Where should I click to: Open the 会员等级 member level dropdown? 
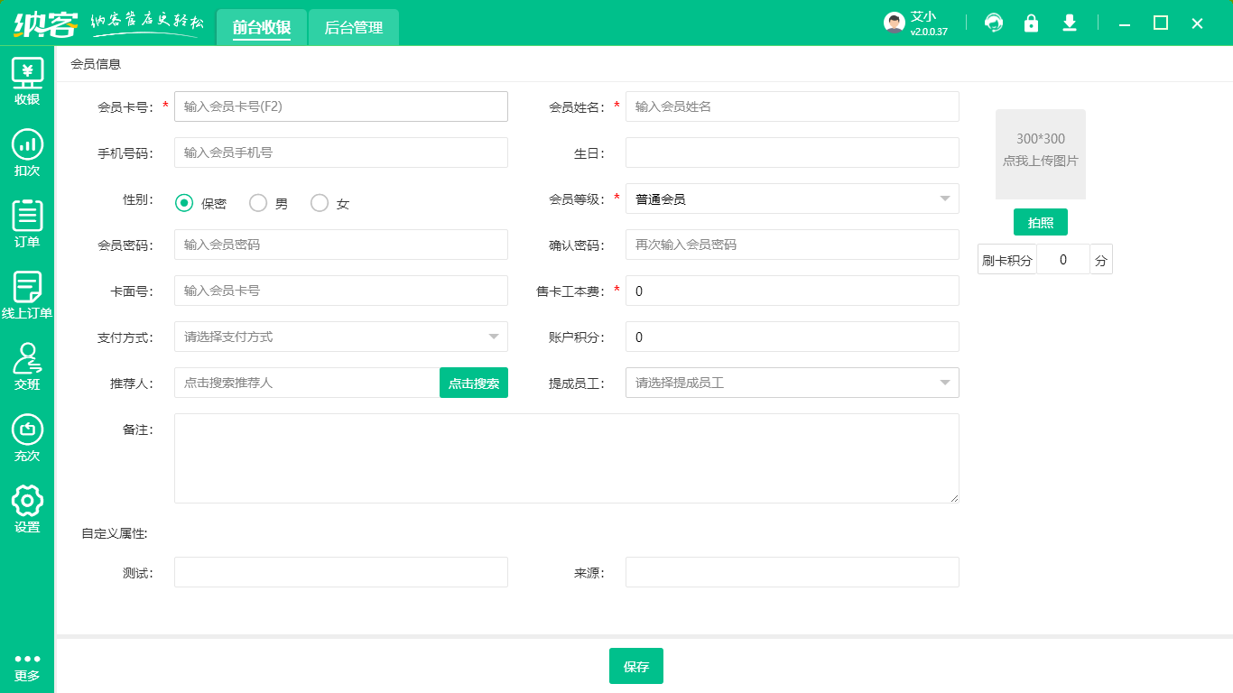944,199
